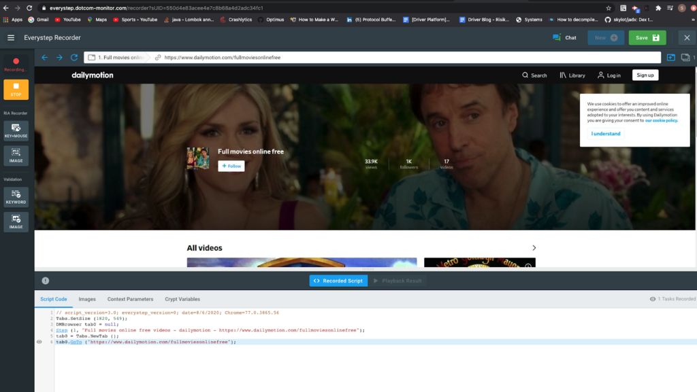The width and height of the screenshot is (697, 392).
Task: Switch to the Script Code tab
Action: (53, 300)
